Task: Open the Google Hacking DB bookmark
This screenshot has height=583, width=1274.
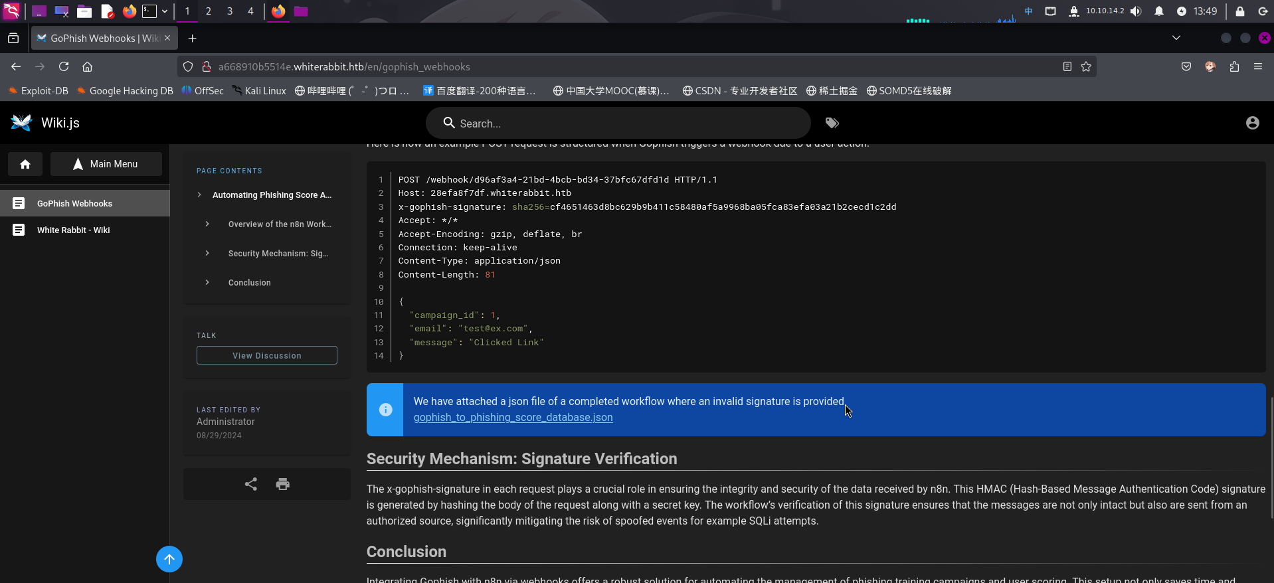Action: pos(125,91)
